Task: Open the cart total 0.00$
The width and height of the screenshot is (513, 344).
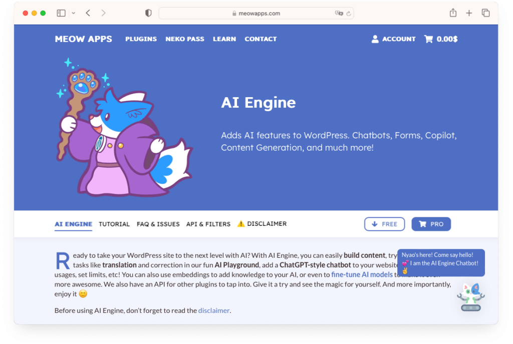Action: pos(447,39)
